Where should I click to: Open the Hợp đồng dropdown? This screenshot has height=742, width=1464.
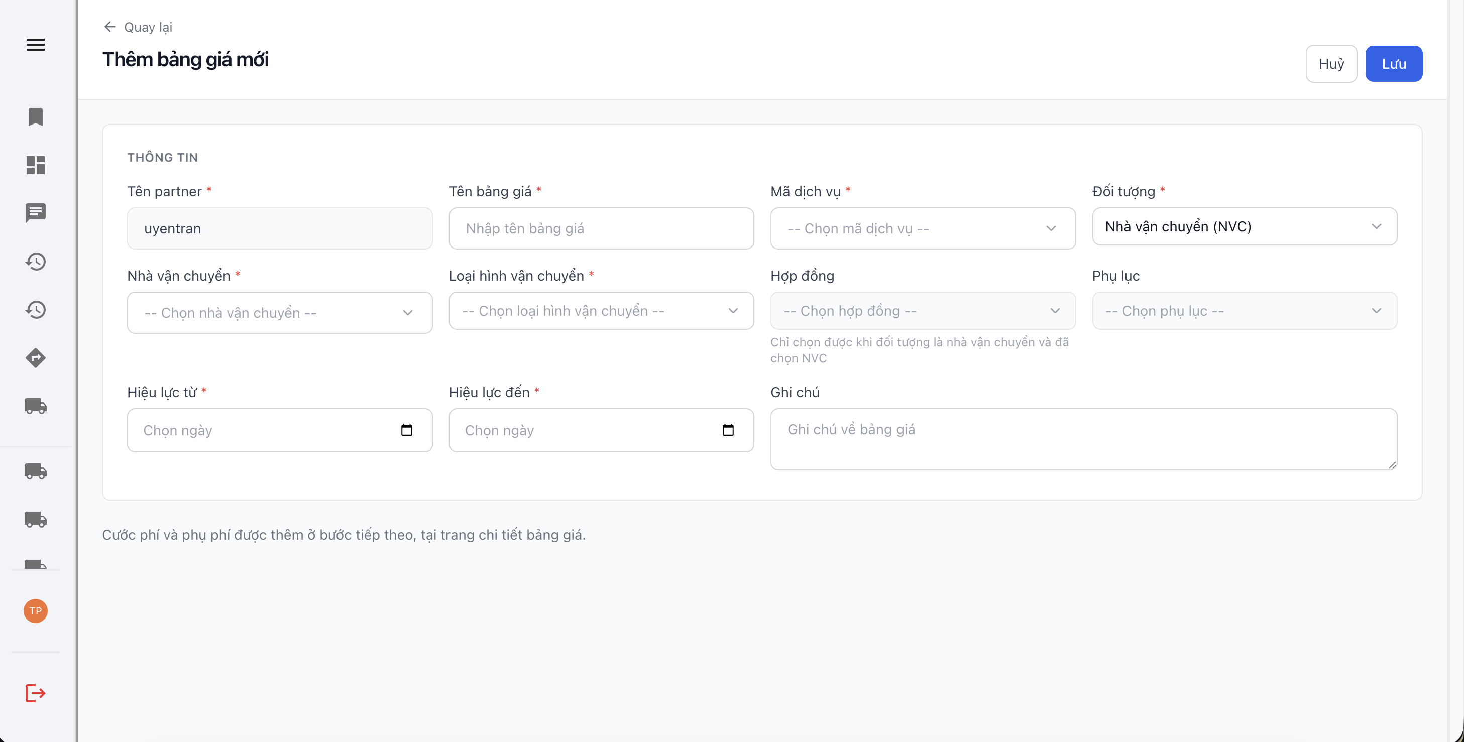[x=923, y=311]
